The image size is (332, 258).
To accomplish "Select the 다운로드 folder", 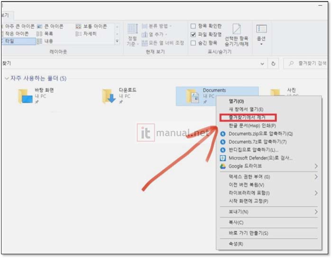I will point(120,96).
